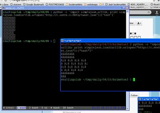Open the f bookmarks folder
160x113 pixels.
coord(101,4)
